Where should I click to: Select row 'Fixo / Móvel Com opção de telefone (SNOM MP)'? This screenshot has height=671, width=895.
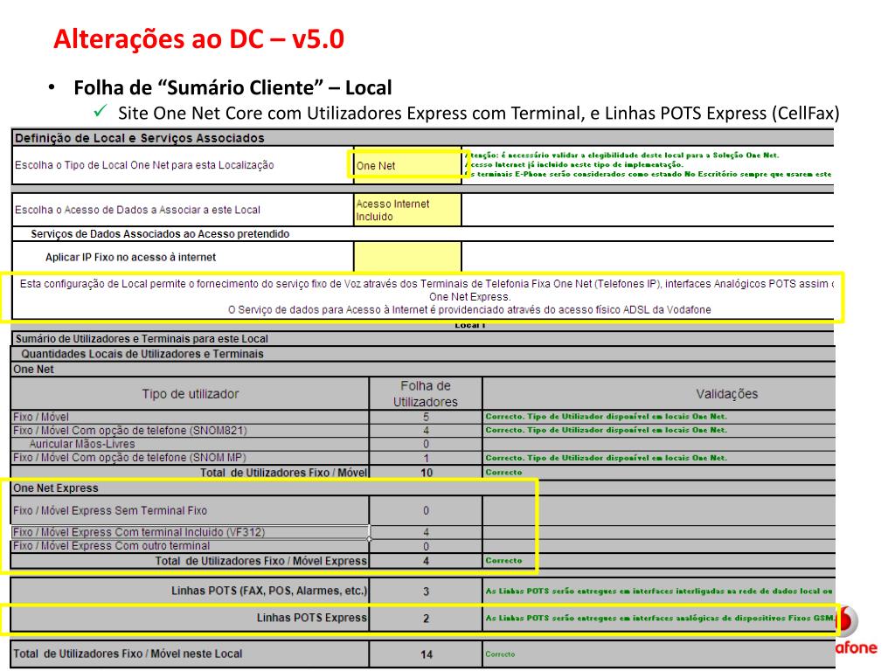pyautogui.click(x=129, y=458)
